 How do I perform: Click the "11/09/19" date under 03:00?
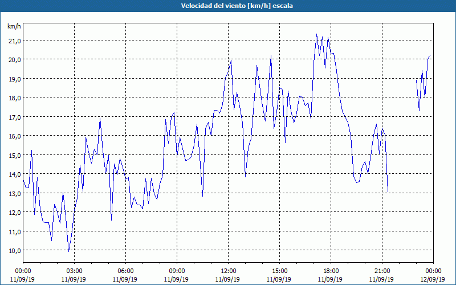click(x=74, y=279)
